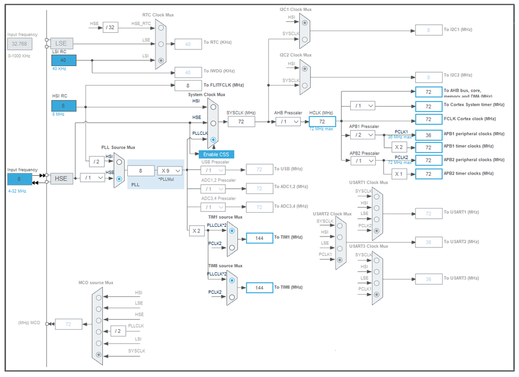This screenshot has height=377, width=519.
Task: Click the To TIM8 (MHz) value box
Action: click(260, 288)
